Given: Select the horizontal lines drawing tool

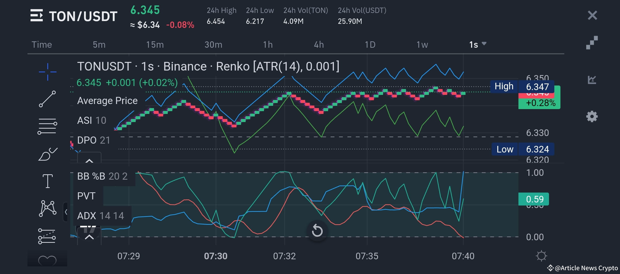Looking at the screenshot, I should point(47,126).
